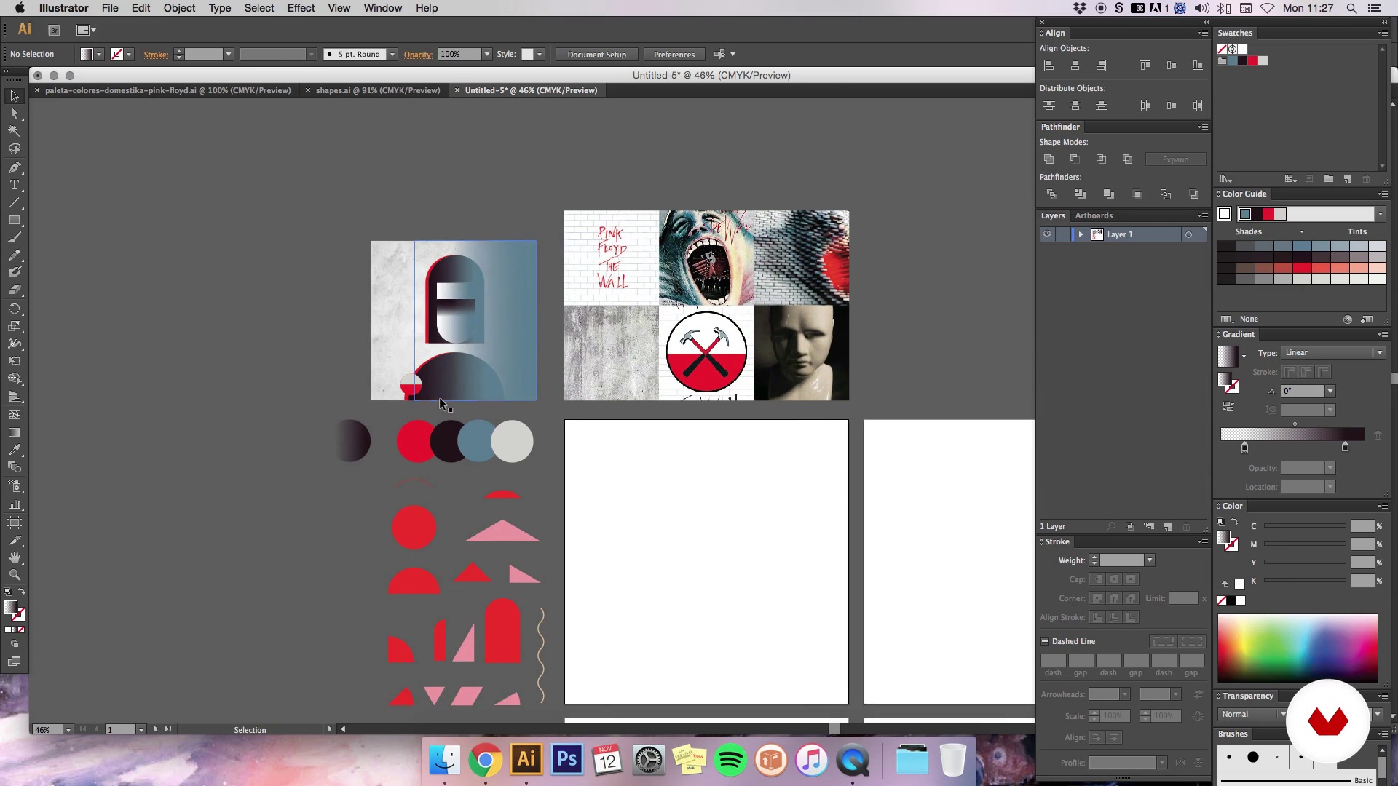1398x786 pixels.
Task: Toggle the Dashed Line checkbox
Action: [1045, 641]
